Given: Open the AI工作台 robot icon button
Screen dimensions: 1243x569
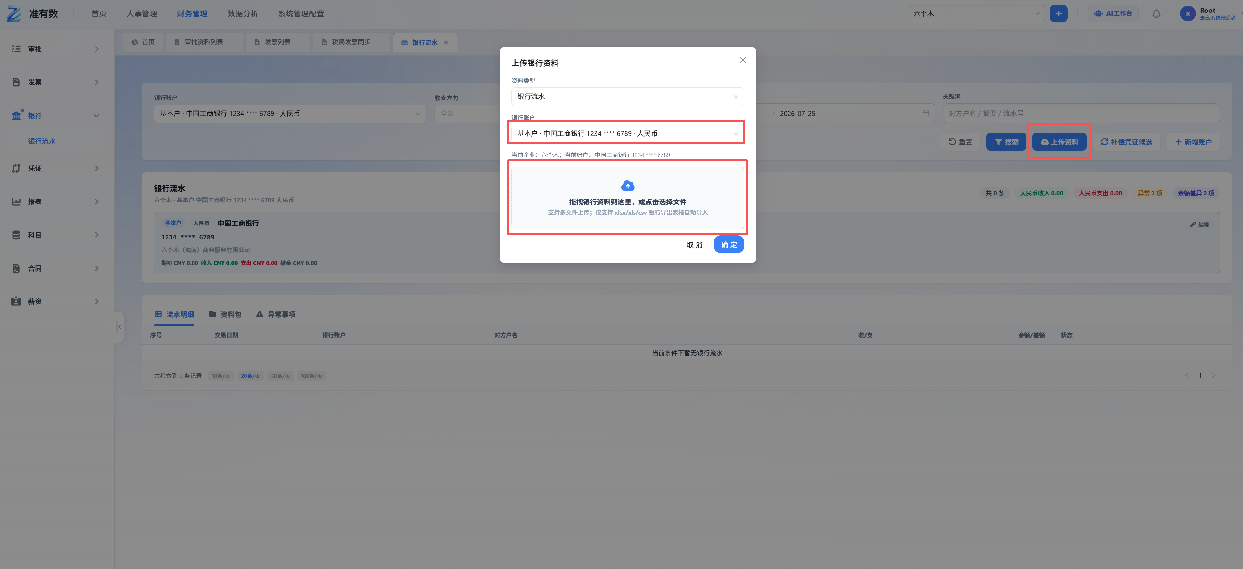Looking at the screenshot, I should point(1113,13).
